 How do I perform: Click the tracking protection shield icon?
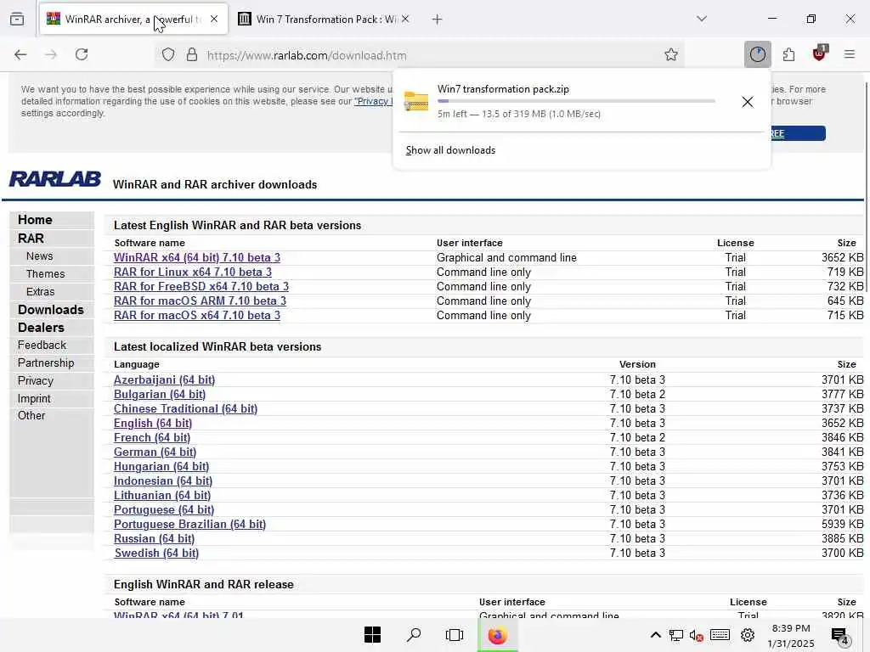point(168,54)
